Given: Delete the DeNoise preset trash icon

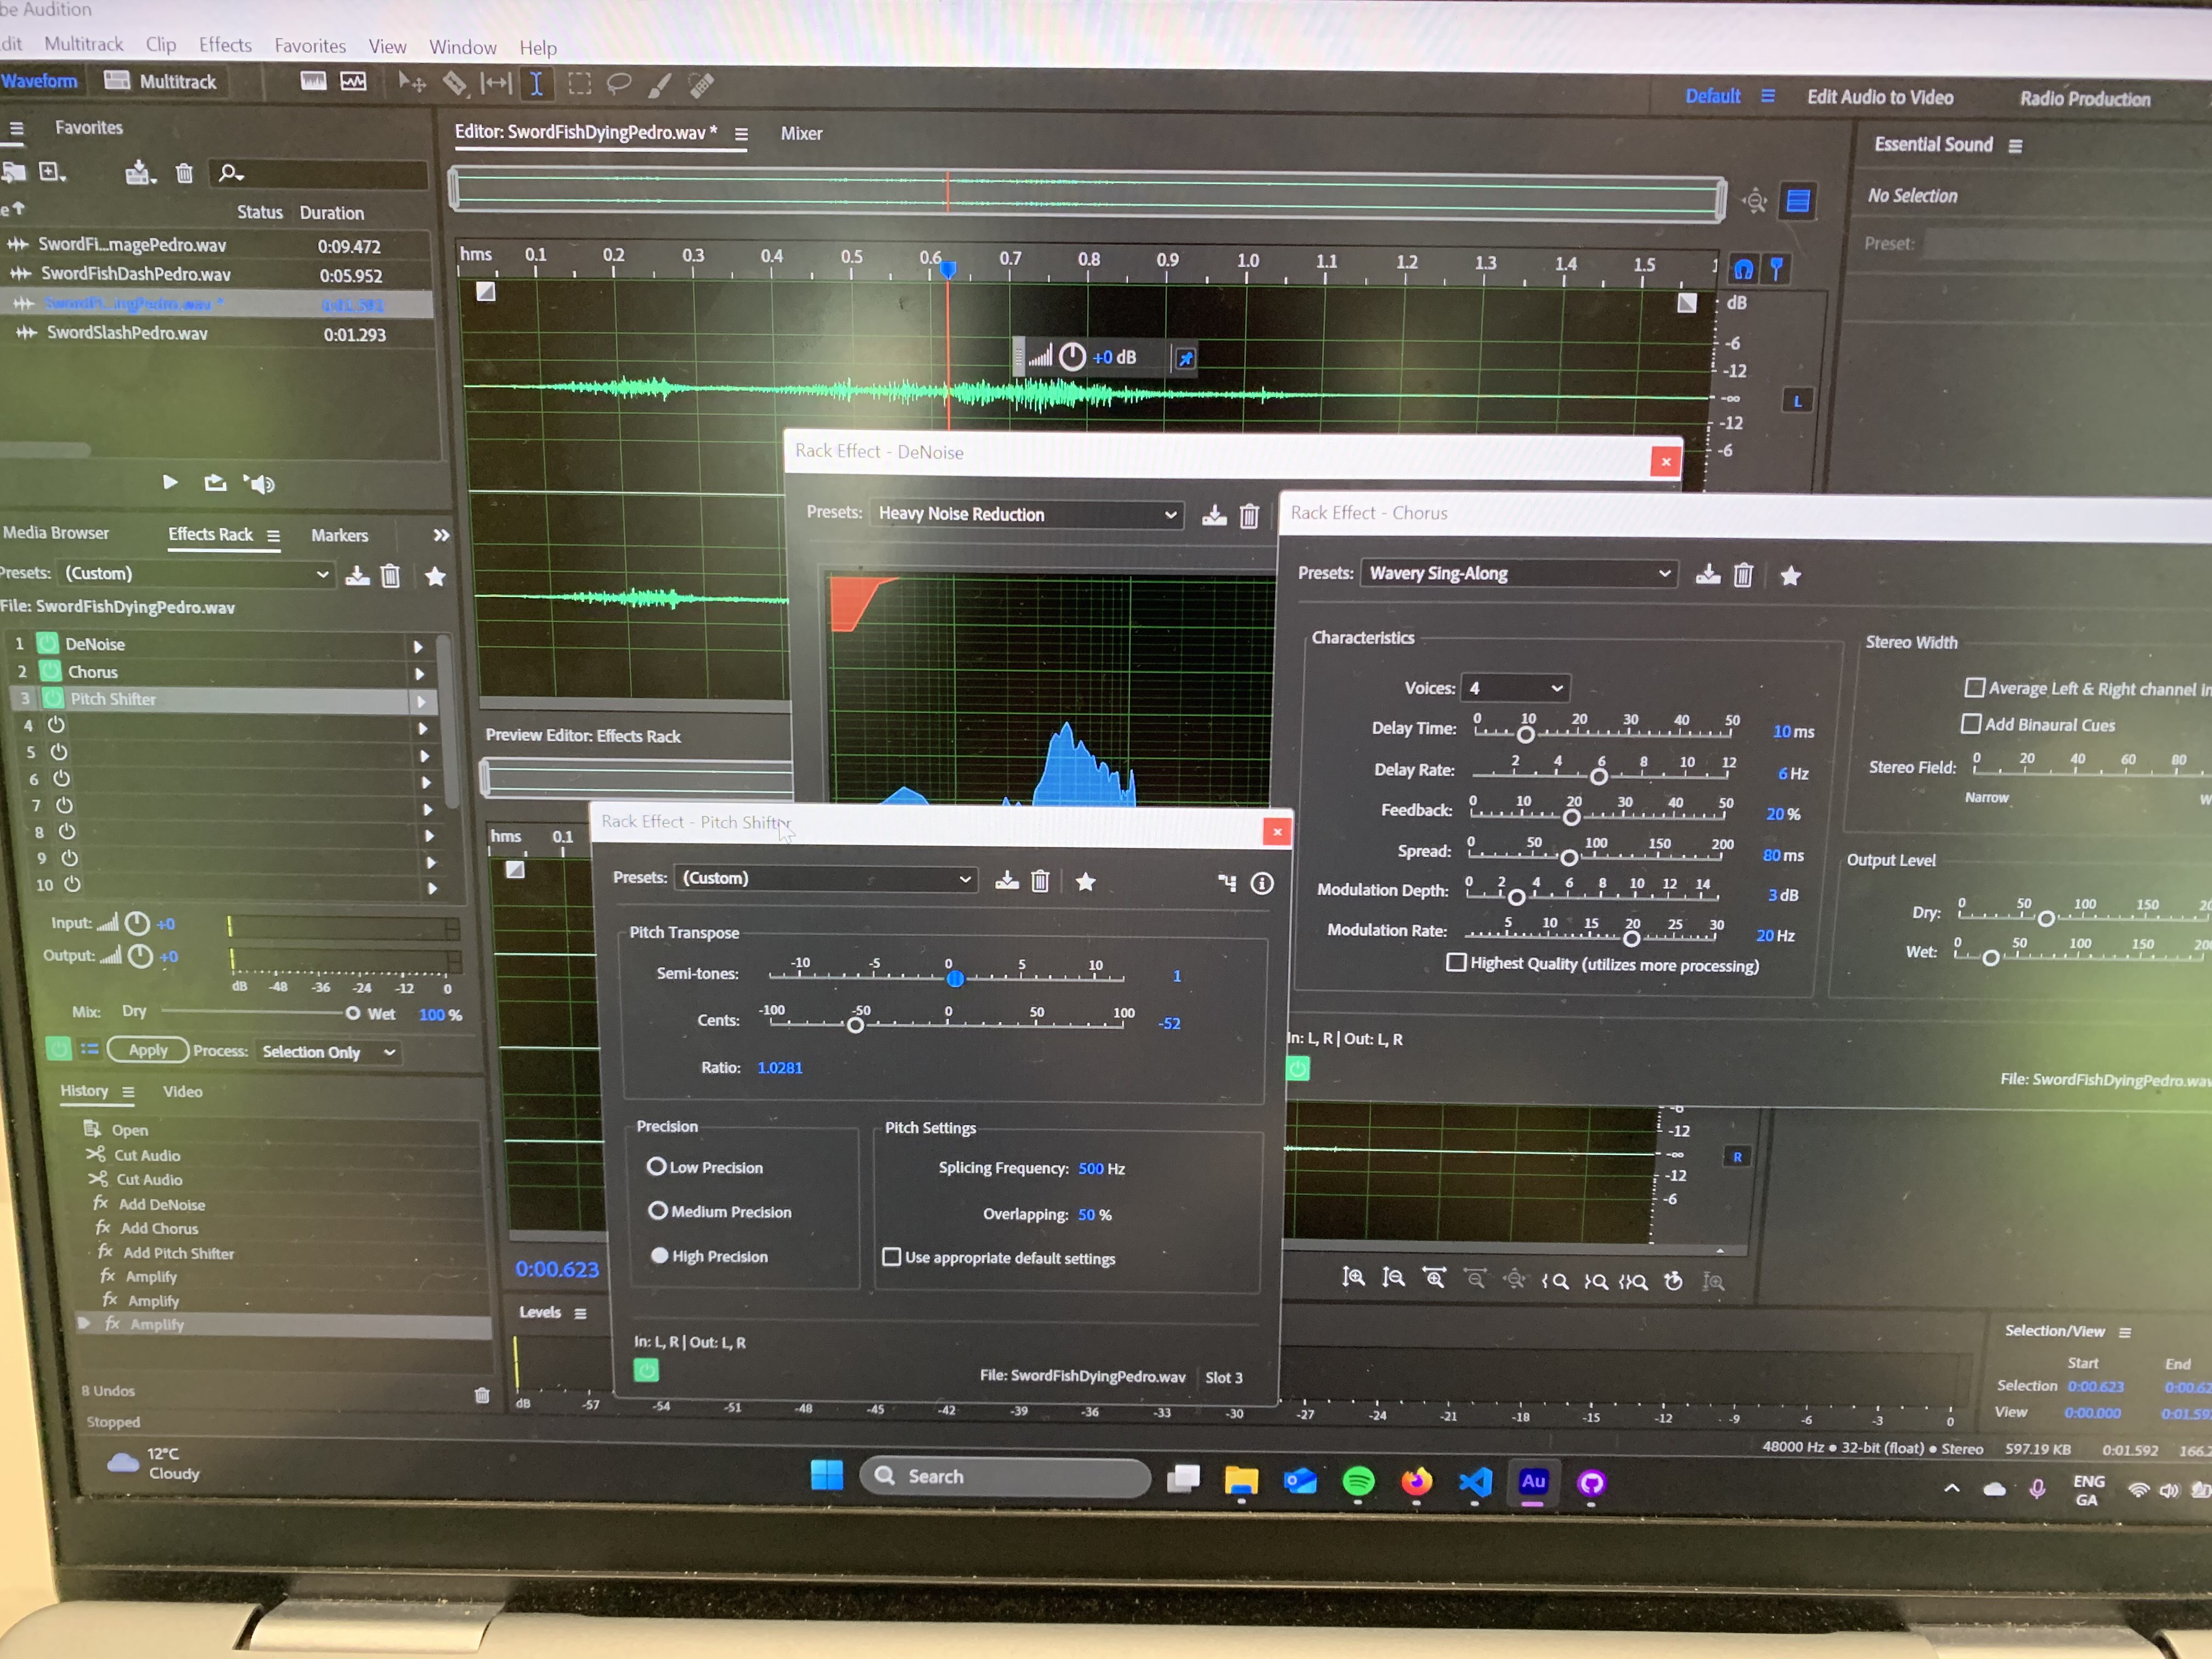Looking at the screenshot, I should (x=1249, y=516).
